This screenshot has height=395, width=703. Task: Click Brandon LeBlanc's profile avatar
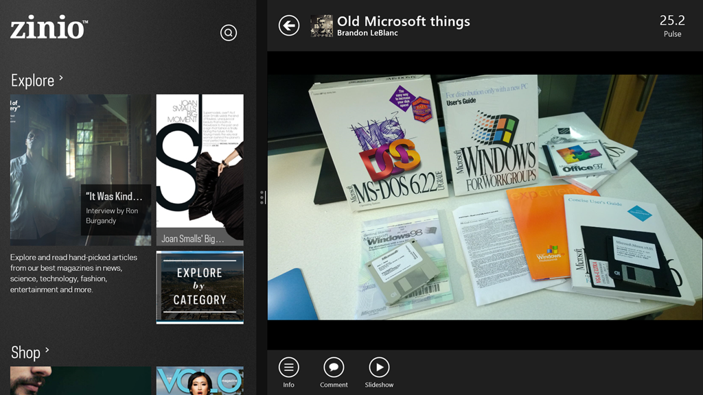click(x=322, y=26)
